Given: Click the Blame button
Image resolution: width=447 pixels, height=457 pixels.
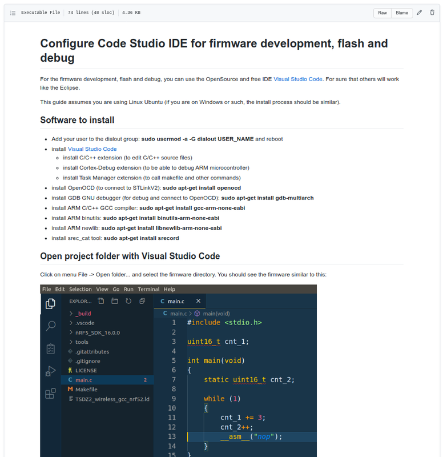Looking at the screenshot, I should tap(402, 13).
